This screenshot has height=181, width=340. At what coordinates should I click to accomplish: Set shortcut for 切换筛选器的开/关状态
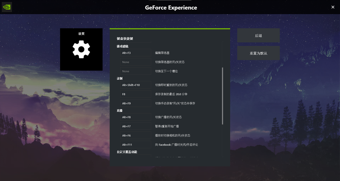pos(136,62)
